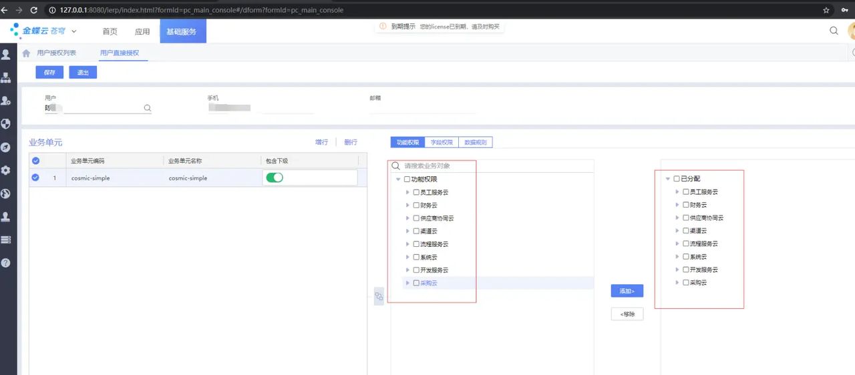
Task: Open the globe icon in left sidebar
Action: pyautogui.click(x=6, y=194)
